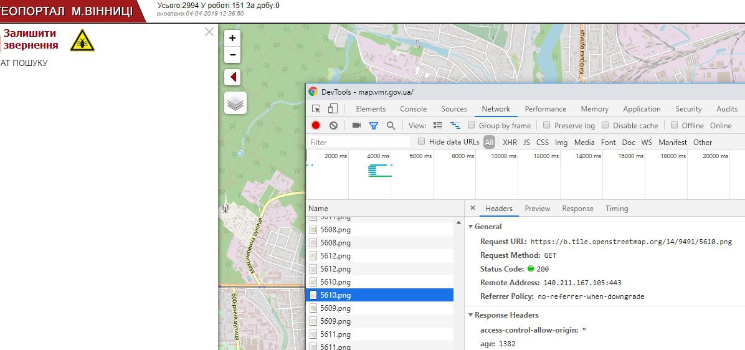Viewport: 745px width, 350px height.
Task: Select the first 5608.png request
Action: coord(379,229)
